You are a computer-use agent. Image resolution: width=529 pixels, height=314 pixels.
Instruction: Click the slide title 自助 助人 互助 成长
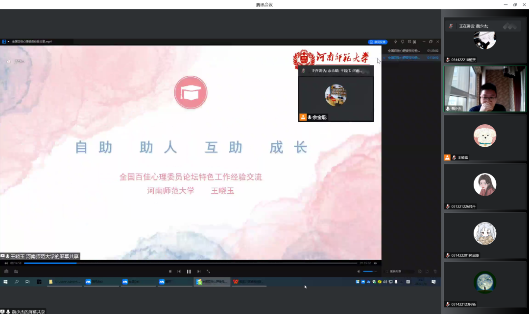(191, 148)
